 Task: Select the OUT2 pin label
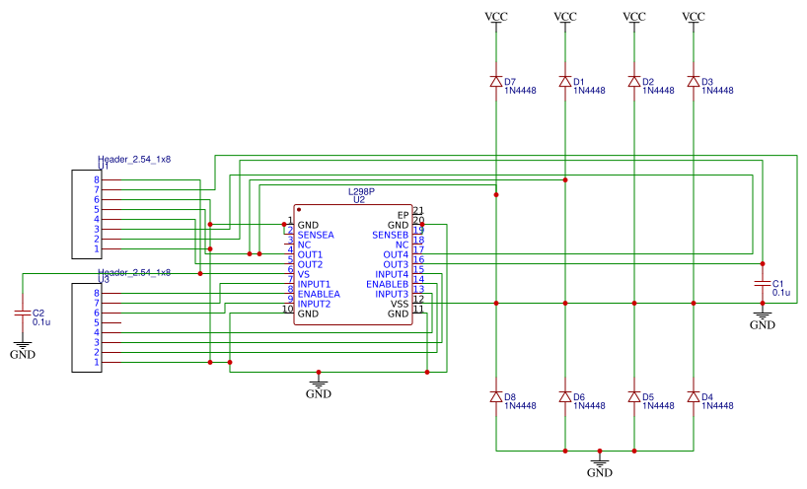click(310, 264)
